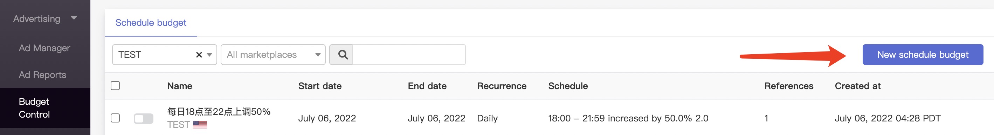994x135 pixels.
Task: Click the References count 1 in the row
Action: (x=766, y=119)
